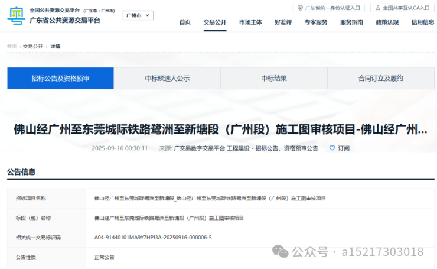Subscribe using the 订阅 link
The height and width of the screenshot is (269, 437).
coord(344,148)
